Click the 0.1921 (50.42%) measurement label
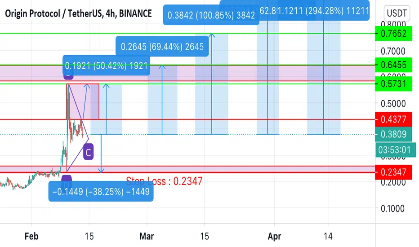Viewport: 419px width, 247px height. pos(106,66)
